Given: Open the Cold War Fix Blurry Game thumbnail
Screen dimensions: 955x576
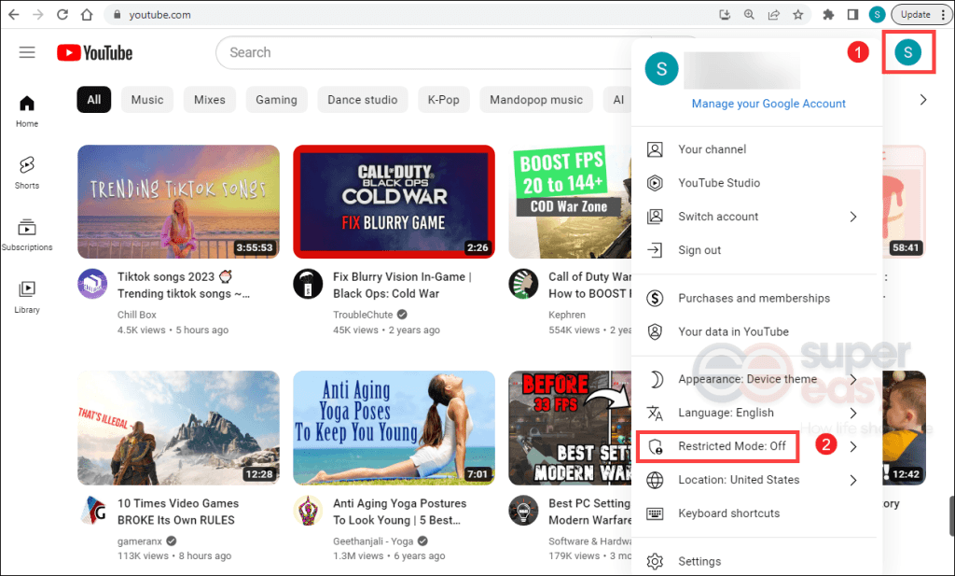Looking at the screenshot, I should click(394, 202).
